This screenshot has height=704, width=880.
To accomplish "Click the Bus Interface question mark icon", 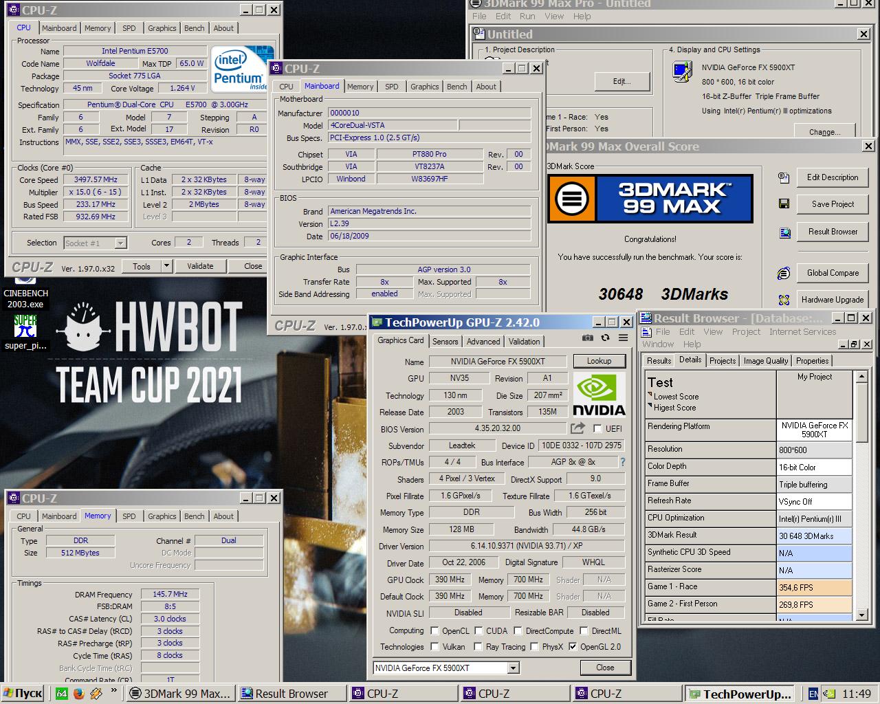I will (x=623, y=462).
